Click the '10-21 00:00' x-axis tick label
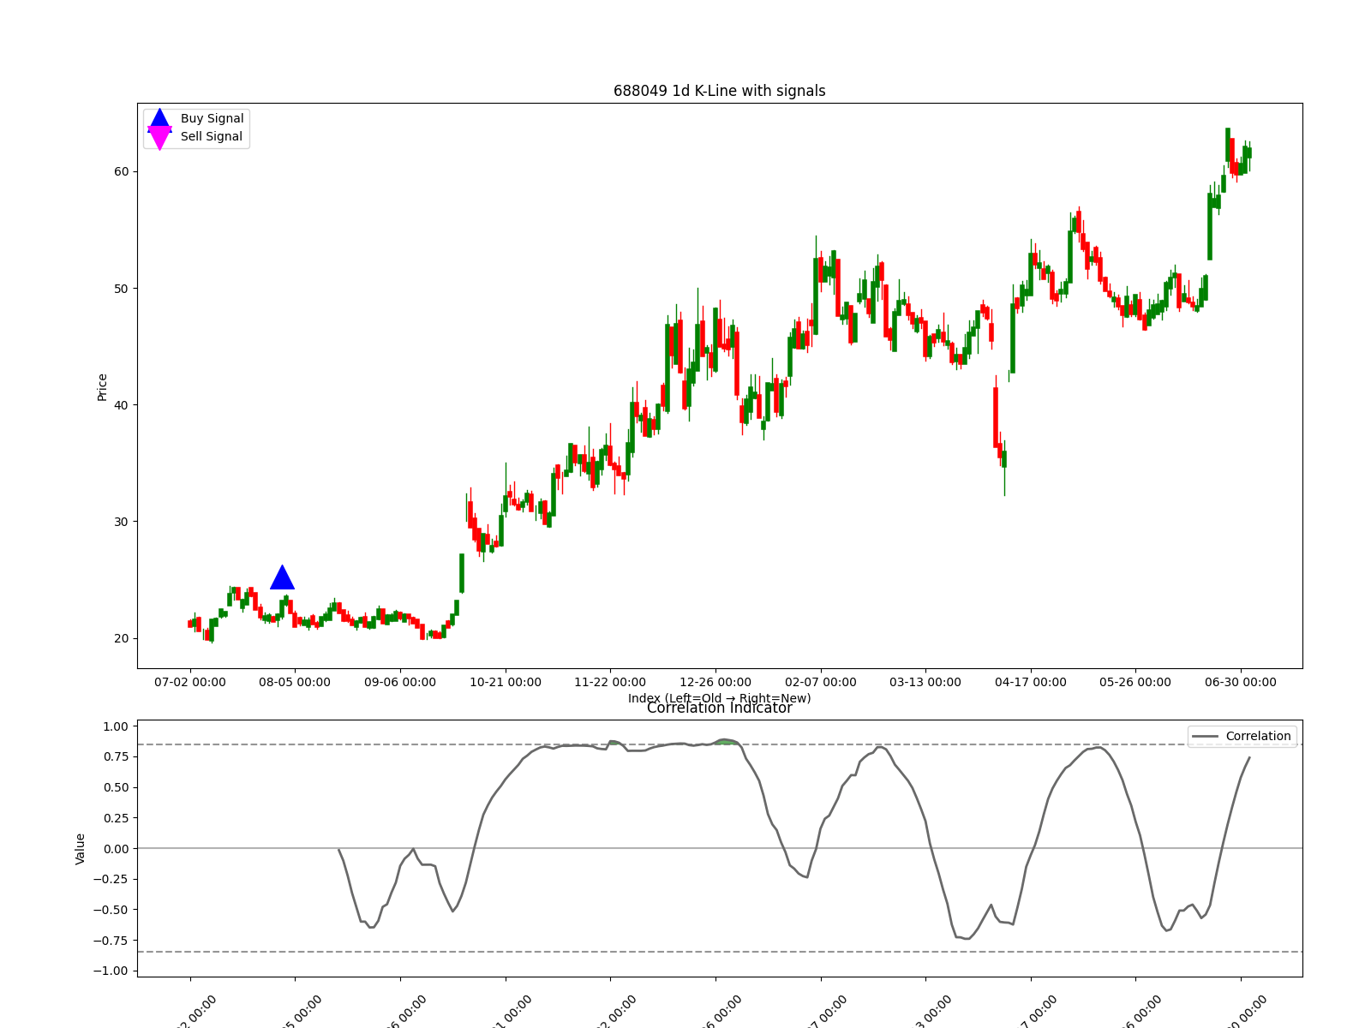1371x1028 pixels. pos(506,682)
